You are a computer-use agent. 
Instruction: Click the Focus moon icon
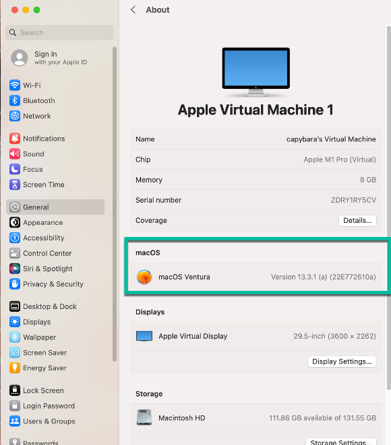point(14,169)
